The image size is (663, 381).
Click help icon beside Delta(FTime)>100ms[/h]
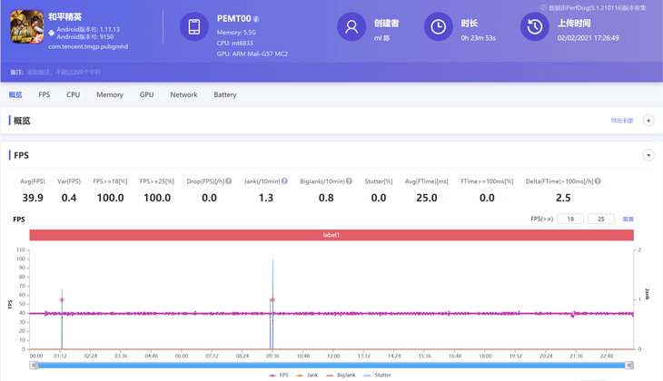pos(598,181)
